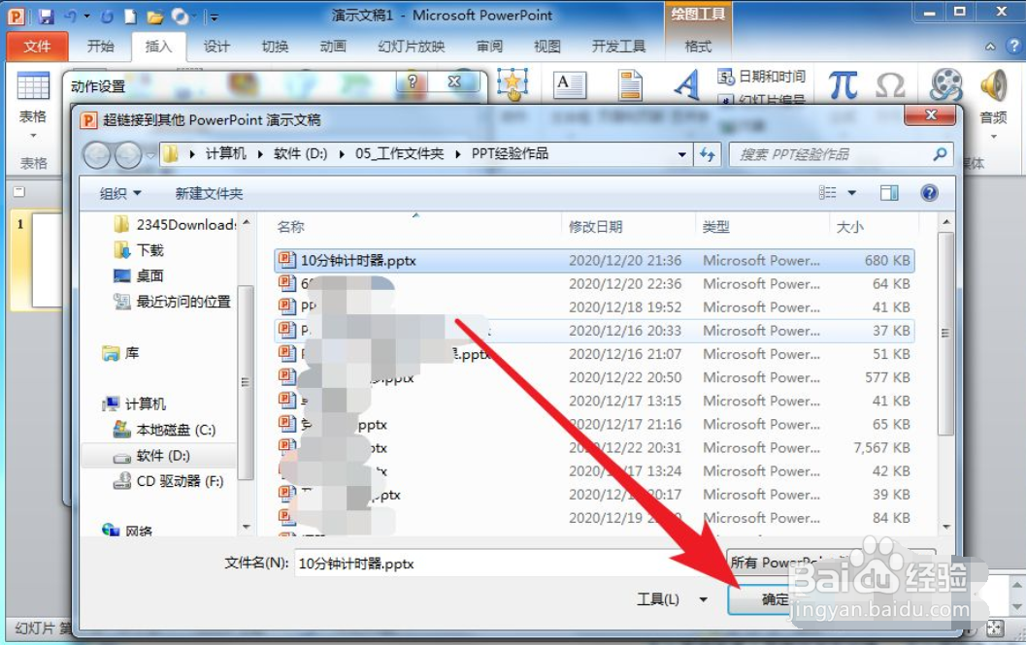Click the WordArt A icon in ribbon
Screen dimensions: 1026x645
pos(687,85)
